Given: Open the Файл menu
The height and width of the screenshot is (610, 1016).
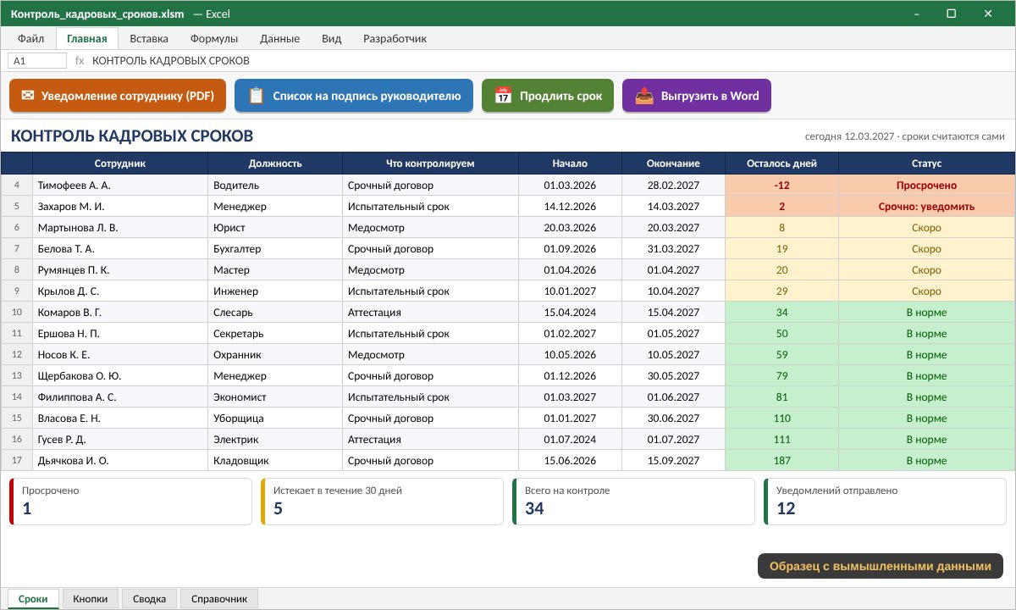Looking at the screenshot, I should (x=31, y=38).
